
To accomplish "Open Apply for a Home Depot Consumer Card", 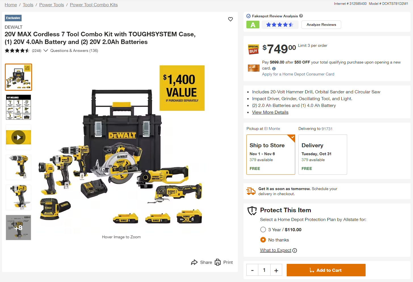I will pyautogui.click(x=298, y=74).
